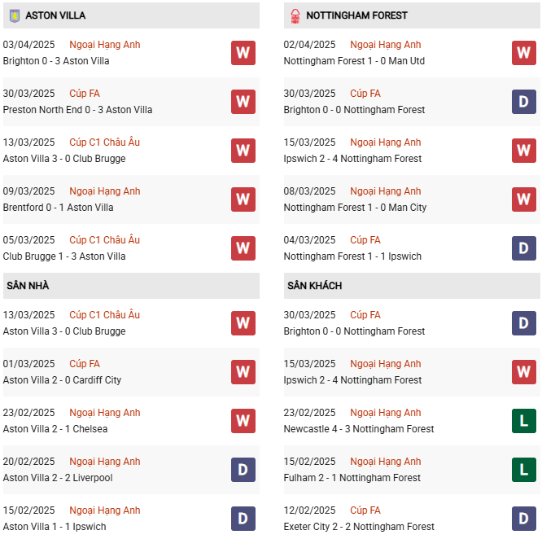
Task: Click D badge for Exeter City 2-2 match
Action: [523, 519]
